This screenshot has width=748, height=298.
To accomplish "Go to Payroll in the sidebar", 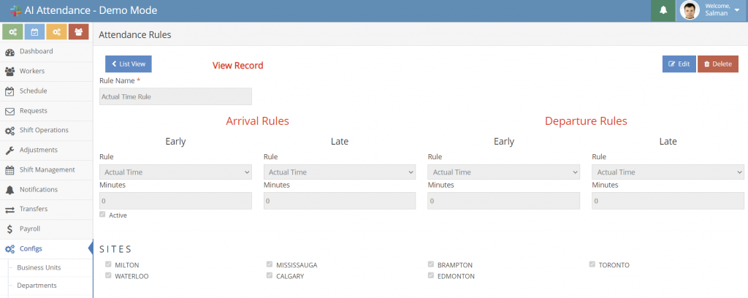I will click(29, 229).
